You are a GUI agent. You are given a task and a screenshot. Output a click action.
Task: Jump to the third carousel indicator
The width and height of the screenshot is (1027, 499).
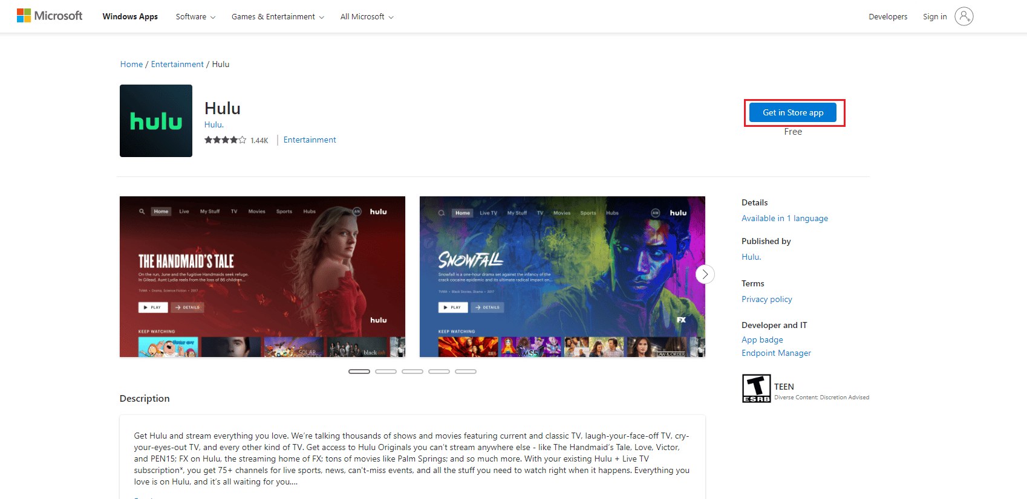412,372
